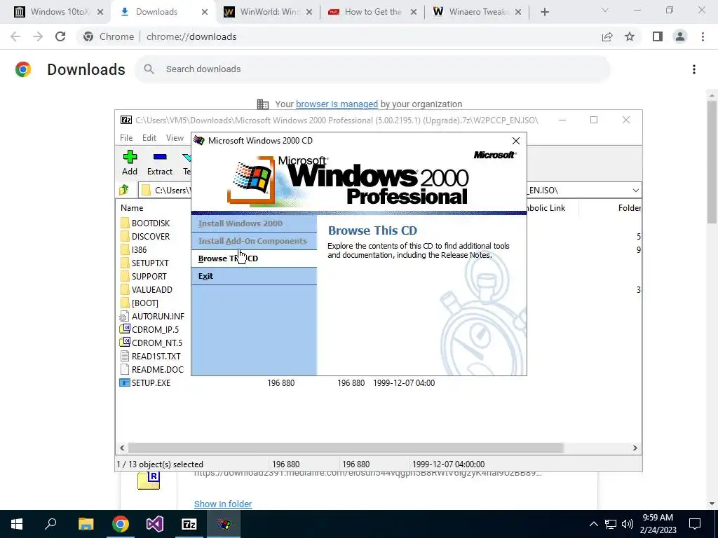Expand 7-Zip address path dropdown
The image size is (718, 538).
pos(635,191)
